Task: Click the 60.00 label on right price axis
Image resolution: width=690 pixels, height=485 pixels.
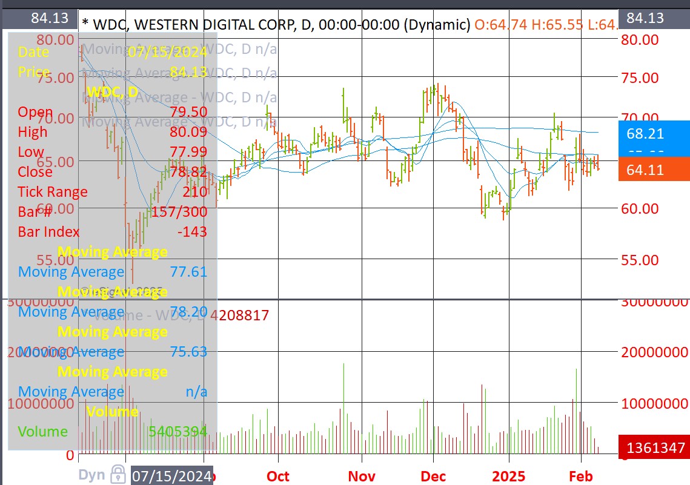Action: tap(640, 208)
